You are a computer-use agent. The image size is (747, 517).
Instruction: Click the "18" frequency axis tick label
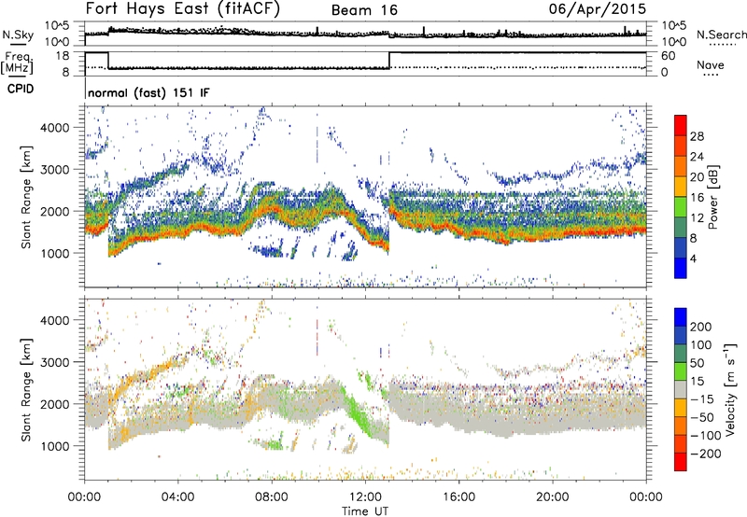pyautogui.click(x=63, y=56)
